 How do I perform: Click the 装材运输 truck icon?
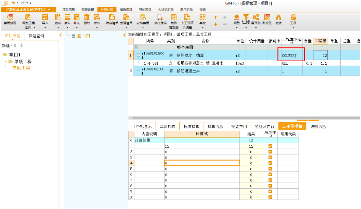pyautogui.click(x=160, y=18)
